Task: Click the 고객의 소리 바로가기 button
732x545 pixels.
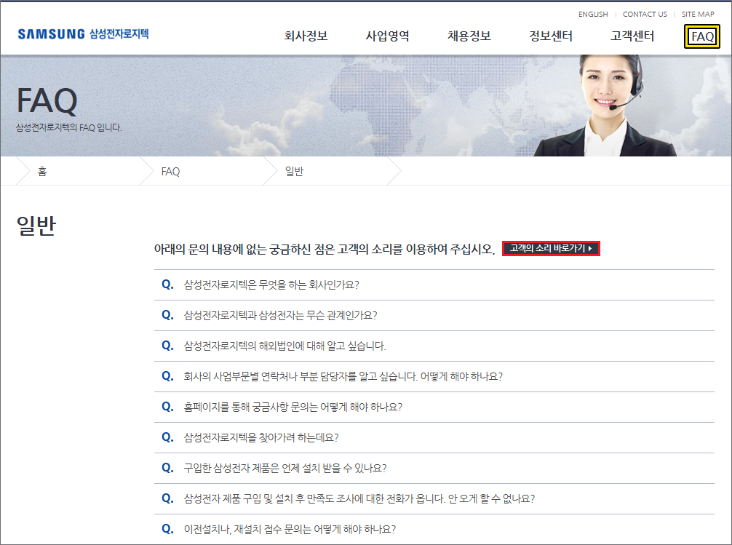Action: click(551, 248)
